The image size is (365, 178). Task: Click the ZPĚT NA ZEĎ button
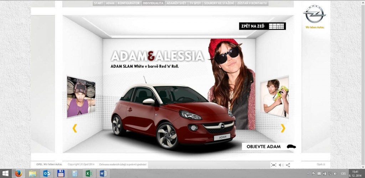[x=262, y=26]
